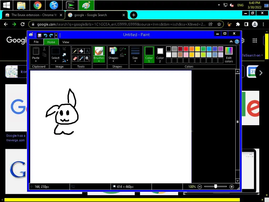
Task: Switch to the View ribbon tab
Action: point(66,42)
